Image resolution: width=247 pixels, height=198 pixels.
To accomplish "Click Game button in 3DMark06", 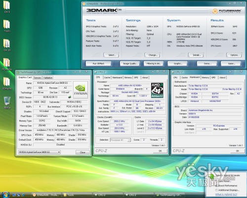I will coord(231,63).
